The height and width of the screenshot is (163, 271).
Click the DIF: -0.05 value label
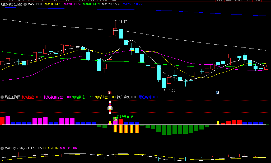click(35, 148)
